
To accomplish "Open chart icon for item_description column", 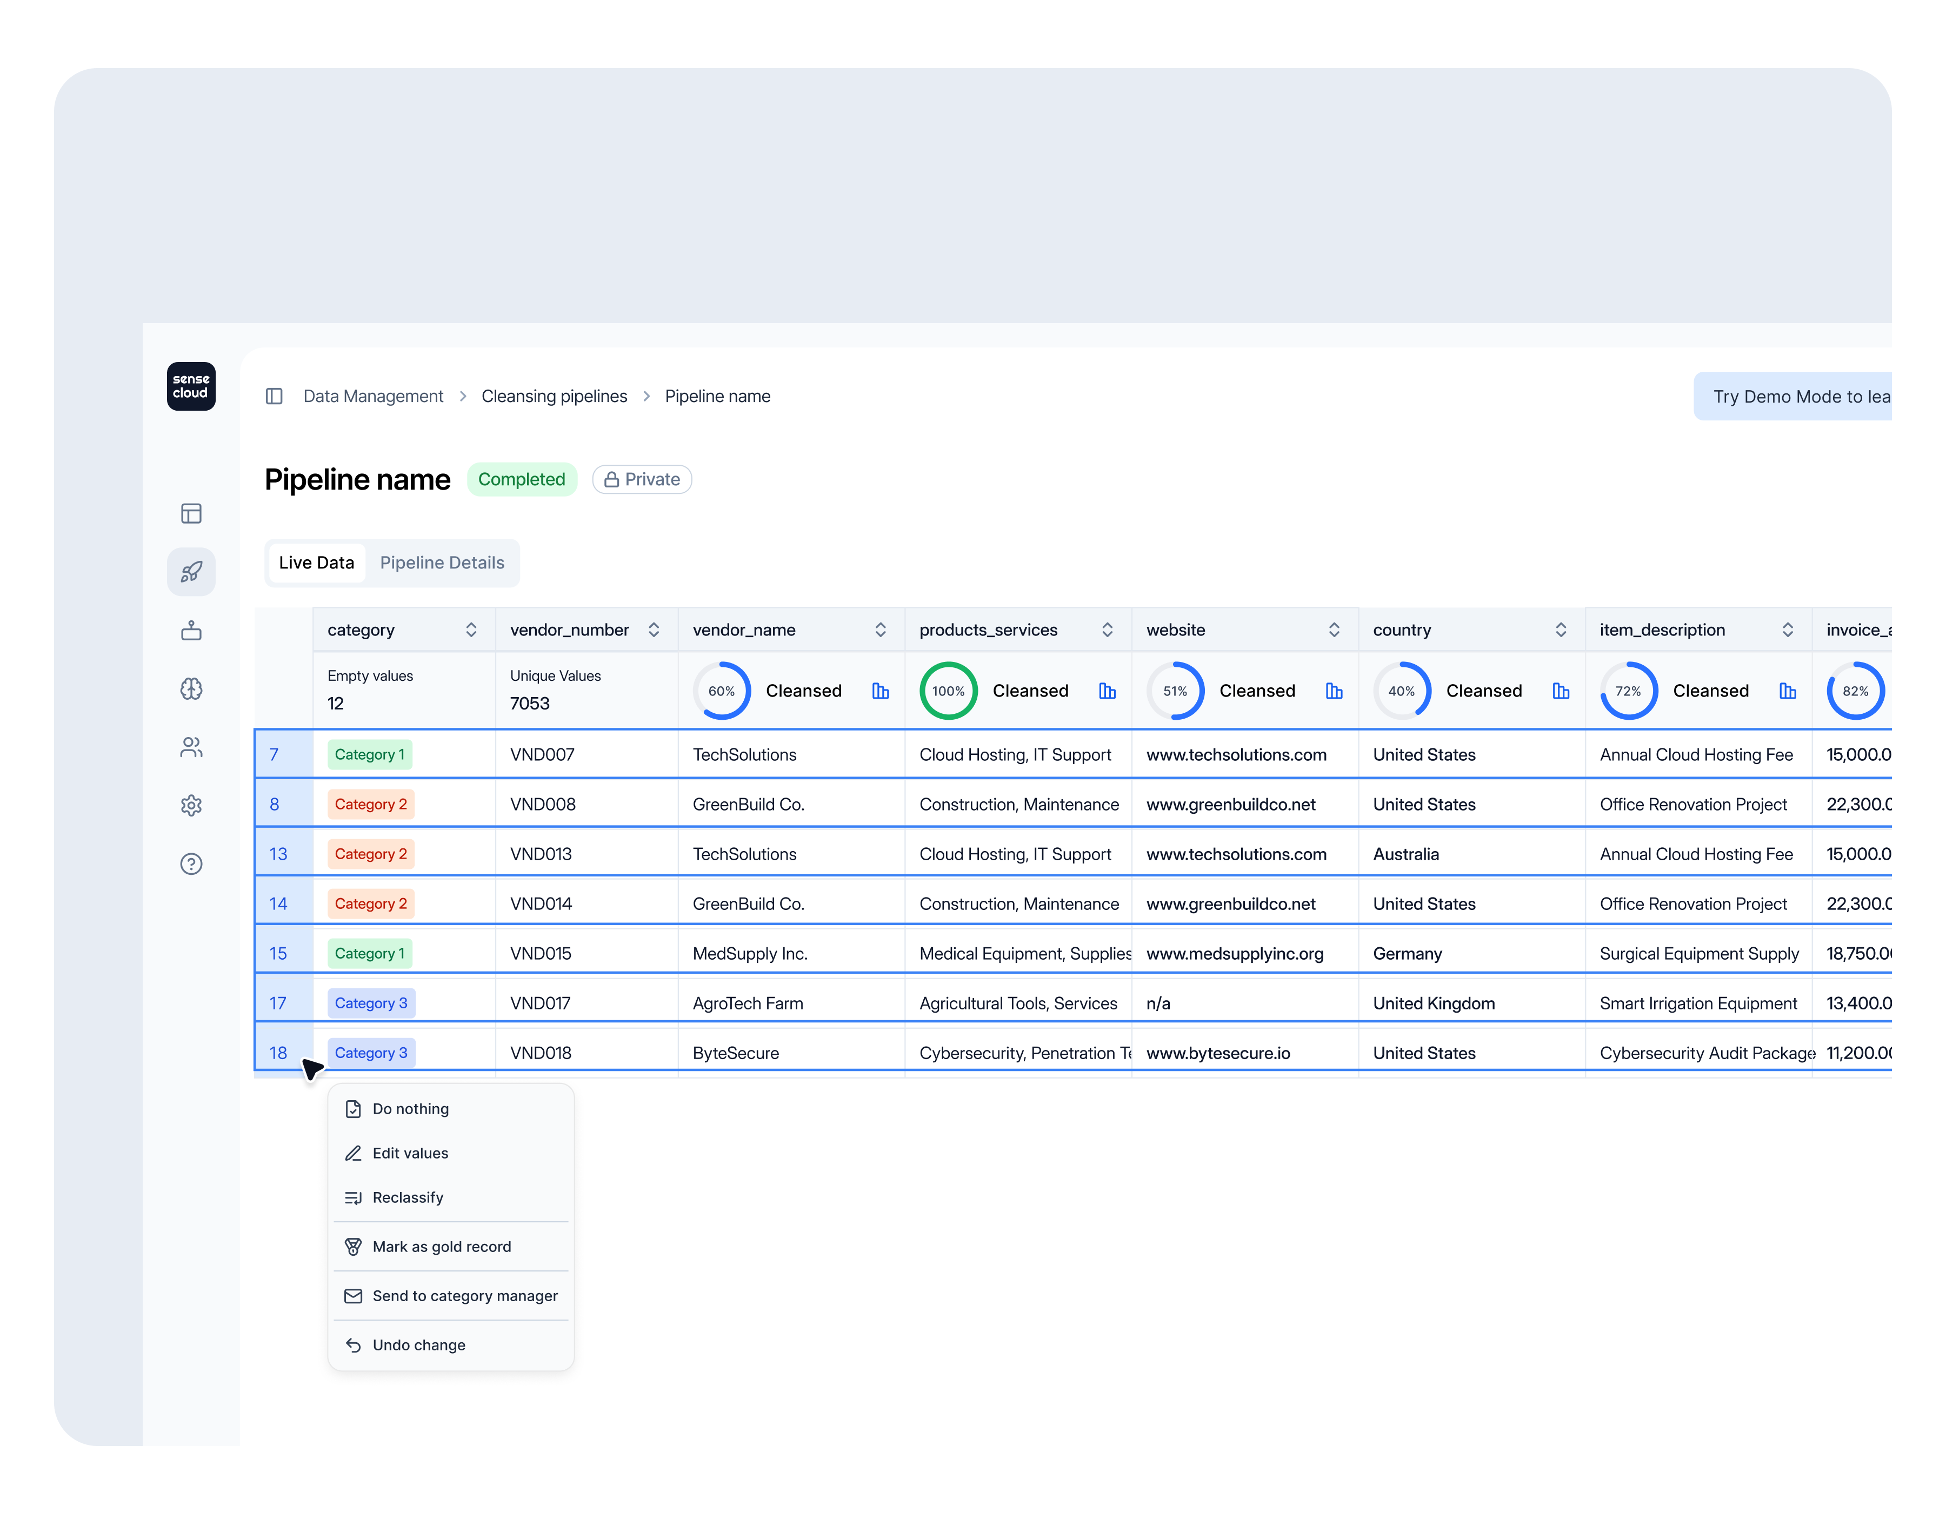I will point(1788,691).
